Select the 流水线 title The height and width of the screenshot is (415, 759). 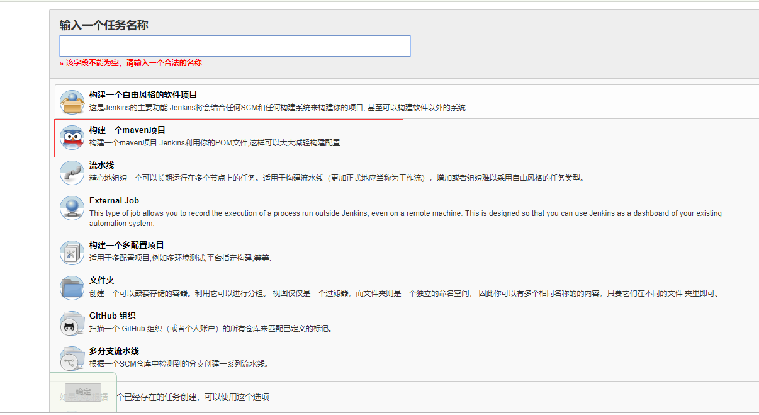click(101, 165)
